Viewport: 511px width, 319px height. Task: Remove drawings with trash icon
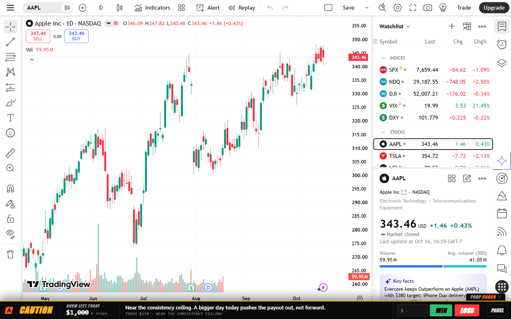[x=10, y=254]
